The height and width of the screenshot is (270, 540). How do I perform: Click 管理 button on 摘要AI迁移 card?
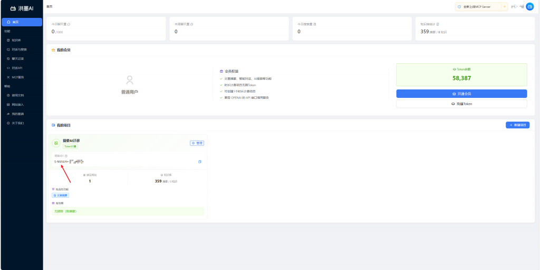197,143
